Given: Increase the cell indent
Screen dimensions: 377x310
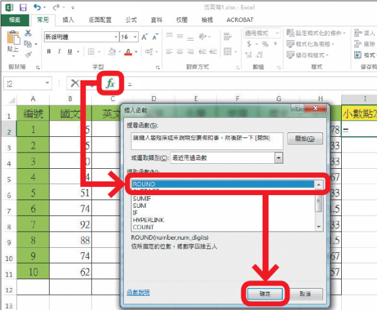Looking at the screenshot, I should [213, 51].
